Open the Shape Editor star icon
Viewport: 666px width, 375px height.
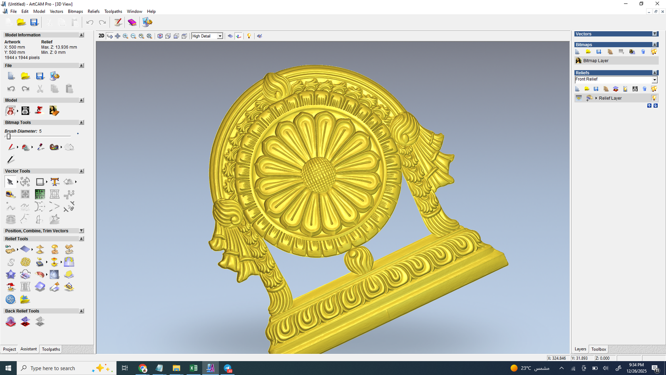coord(10,275)
